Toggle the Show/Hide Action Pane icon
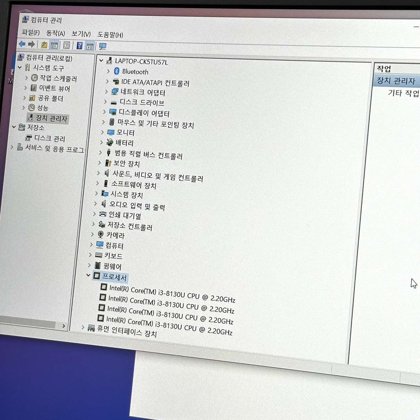420x420 pixels. point(90,46)
